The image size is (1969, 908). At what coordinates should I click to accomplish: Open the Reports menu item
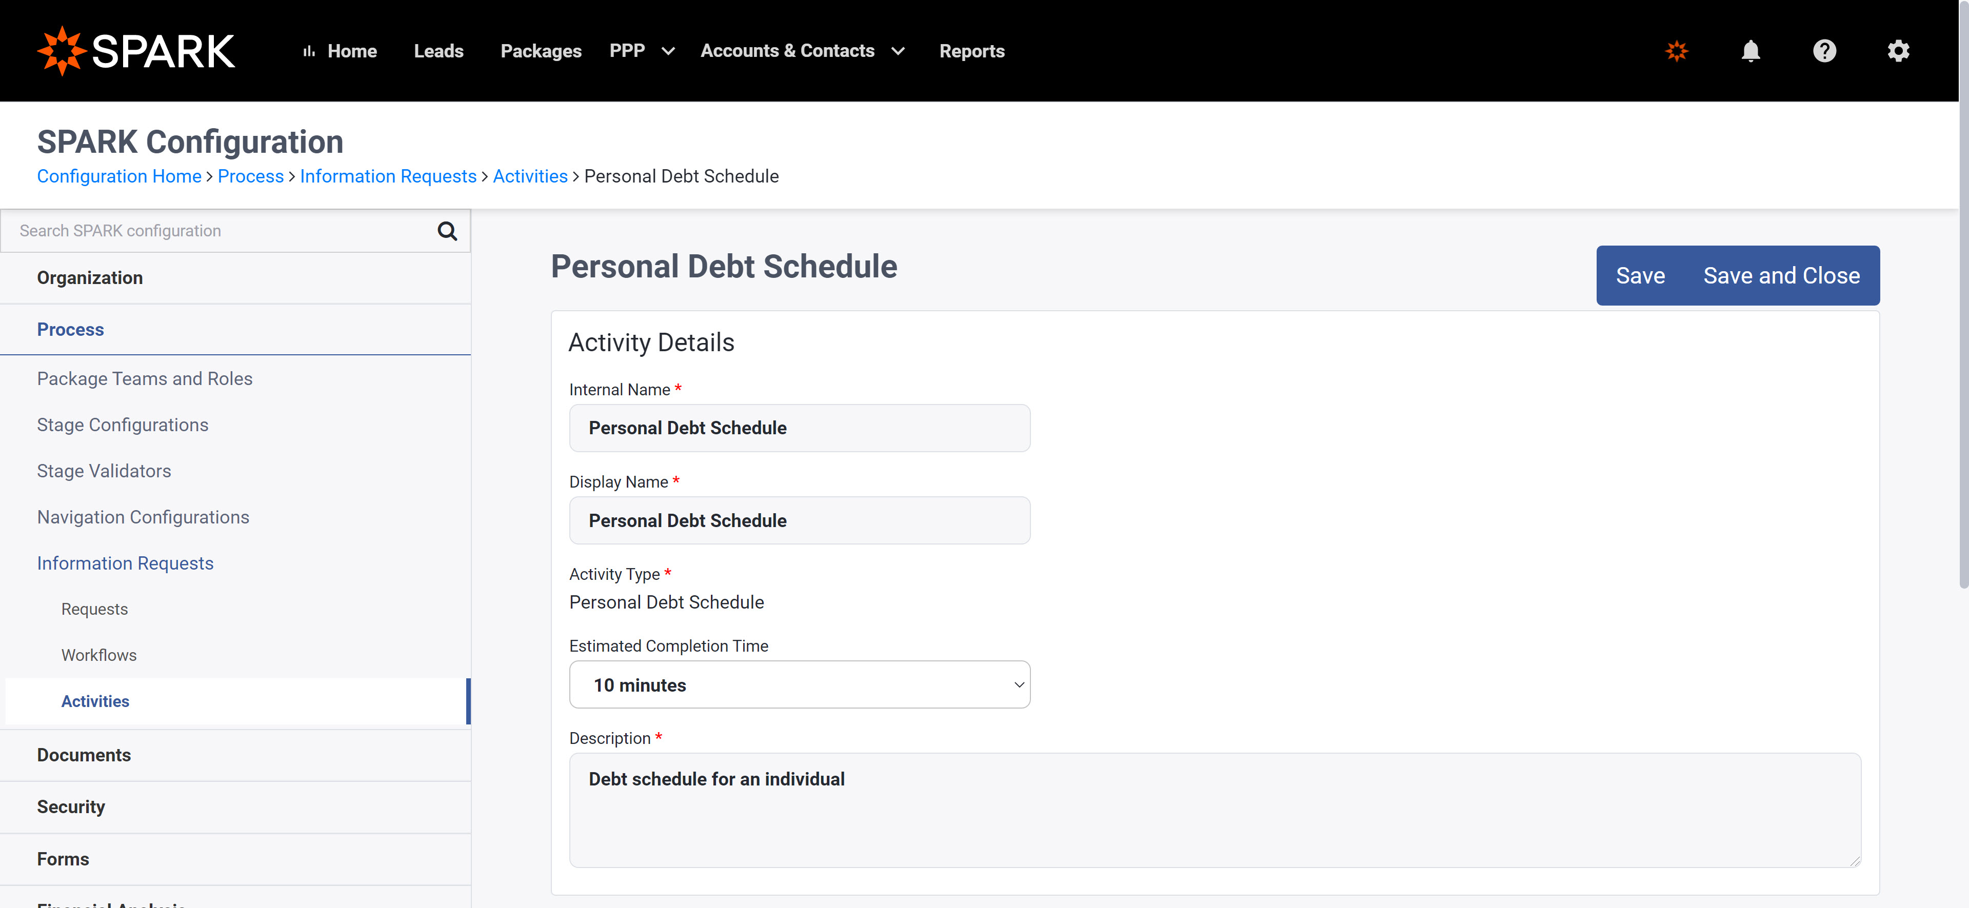pyautogui.click(x=971, y=51)
